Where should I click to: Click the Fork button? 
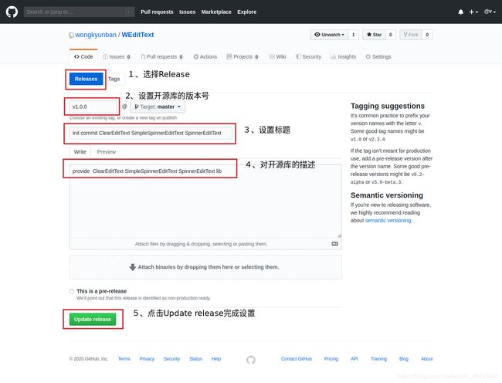[411, 35]
